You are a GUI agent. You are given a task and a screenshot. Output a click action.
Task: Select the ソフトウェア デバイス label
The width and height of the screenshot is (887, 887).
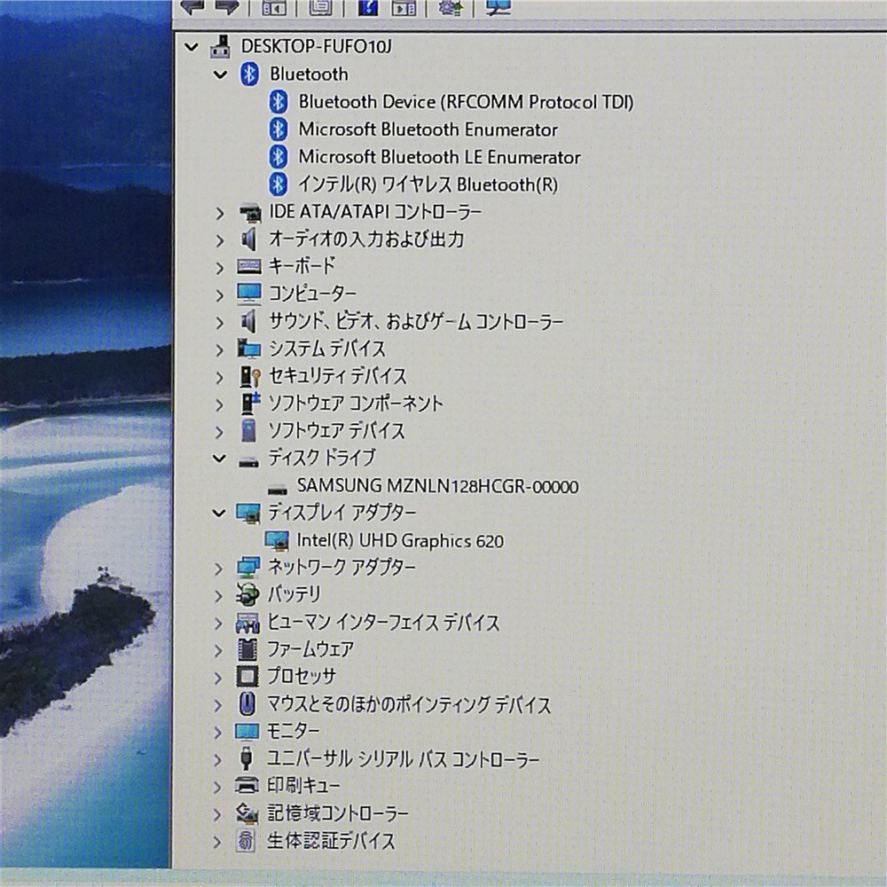click(x=336, y=430)
